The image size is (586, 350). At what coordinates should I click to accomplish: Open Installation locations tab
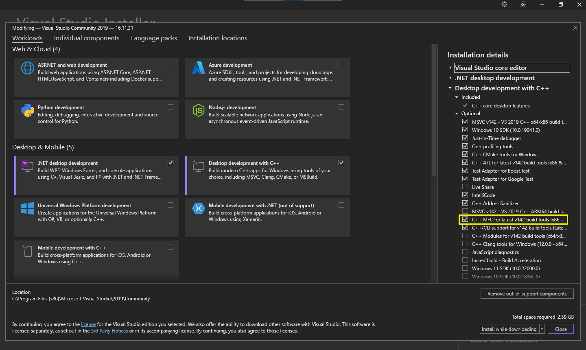click(218, 38)
